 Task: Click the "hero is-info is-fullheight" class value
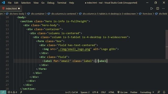(x=66, y=21)
